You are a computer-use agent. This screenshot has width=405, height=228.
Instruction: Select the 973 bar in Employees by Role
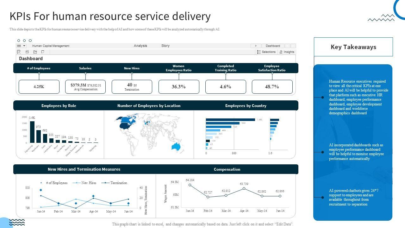39,136
